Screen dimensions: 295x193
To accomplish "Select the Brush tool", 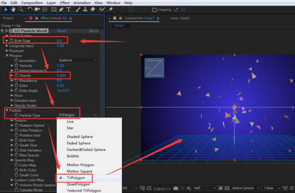I will pyautogui.click(x=78, y=10).
